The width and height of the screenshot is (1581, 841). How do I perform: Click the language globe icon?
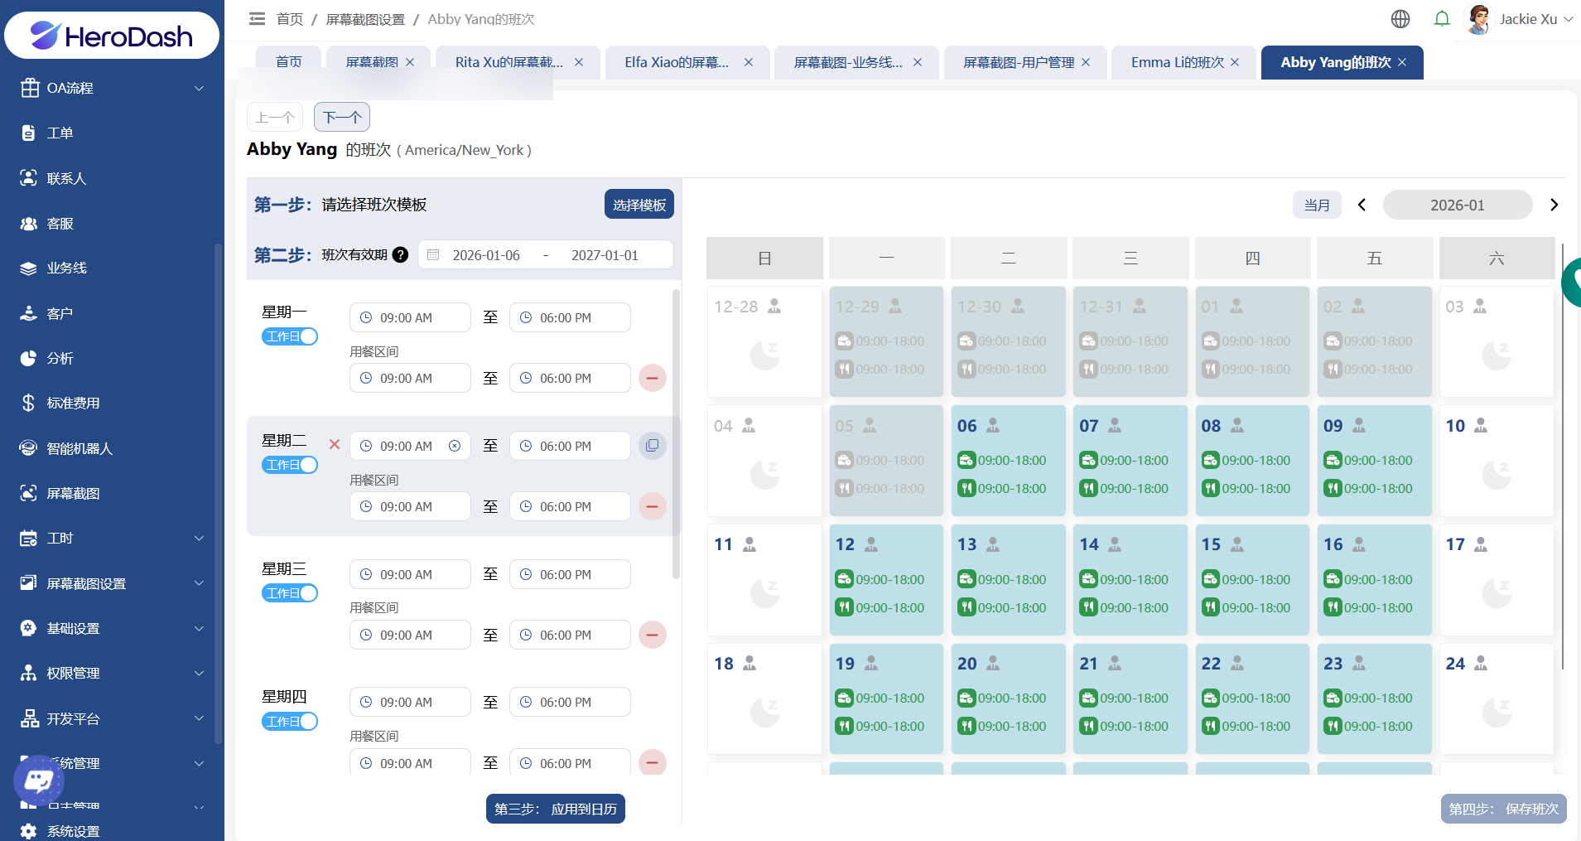[x=1400, y=19]
